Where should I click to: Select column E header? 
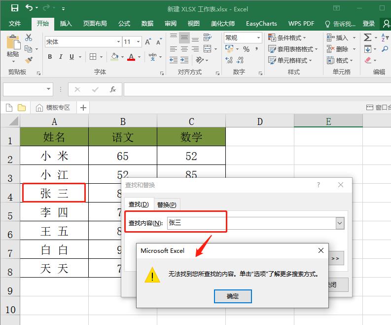(x=328, y=122)
